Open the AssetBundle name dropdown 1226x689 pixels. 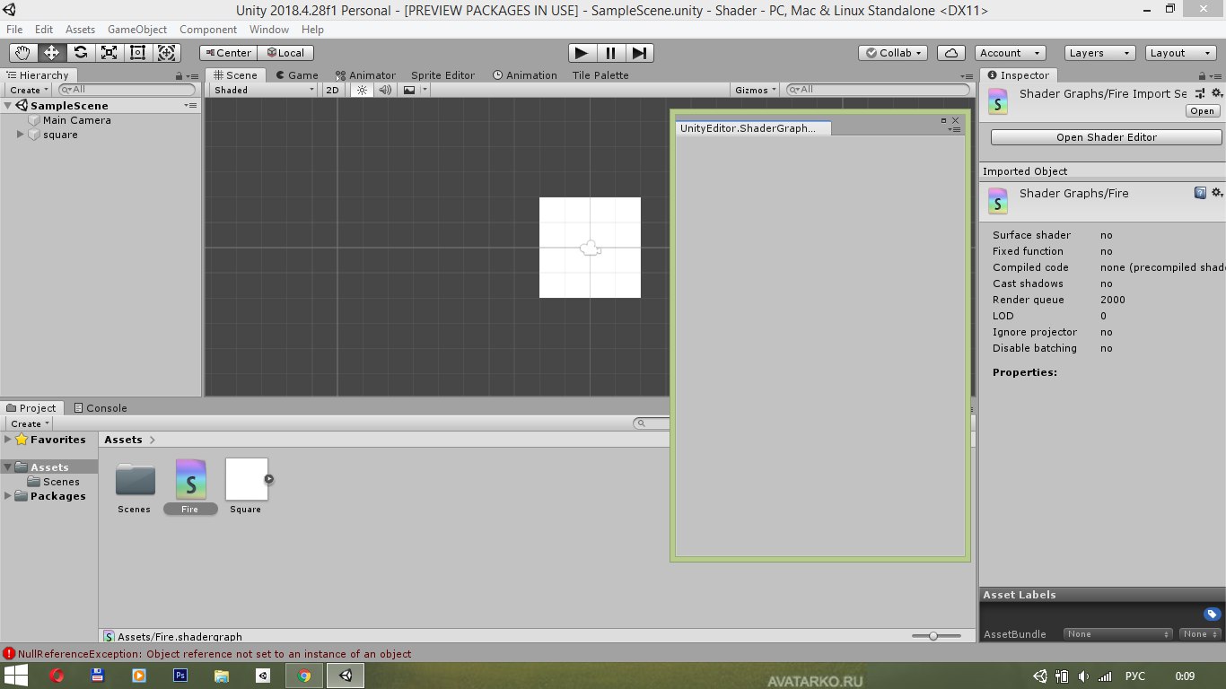point(1118,634)
